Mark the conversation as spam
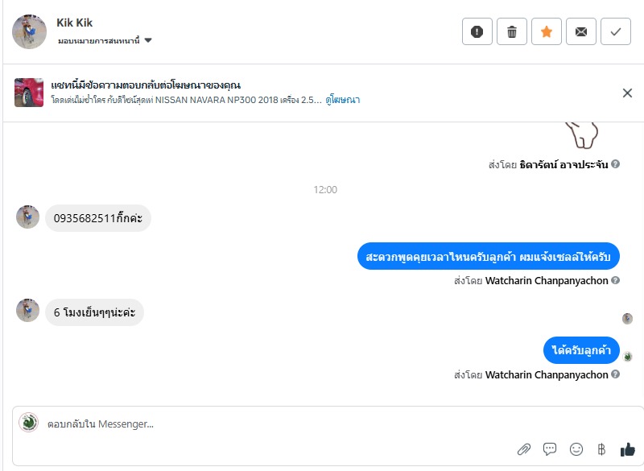644x471 pixels. click(477, 31)
